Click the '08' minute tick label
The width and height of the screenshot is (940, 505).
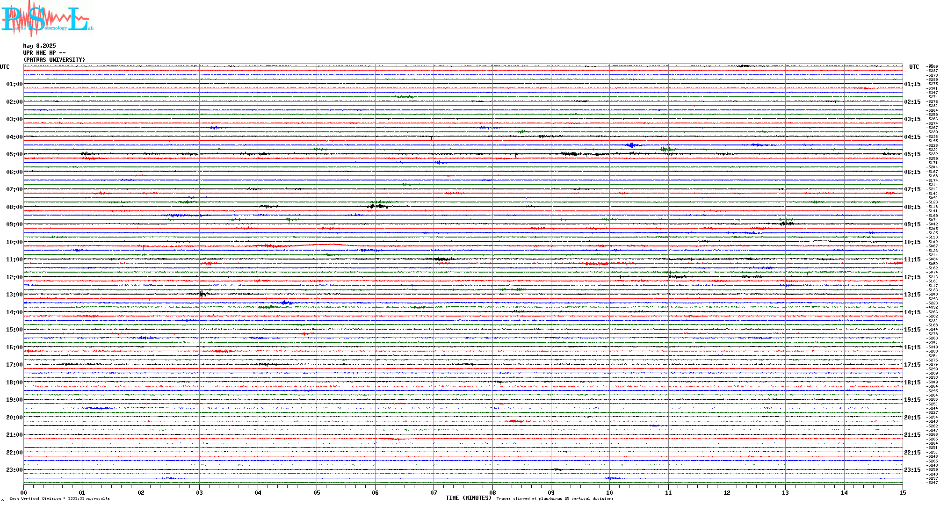click(492, 492)
